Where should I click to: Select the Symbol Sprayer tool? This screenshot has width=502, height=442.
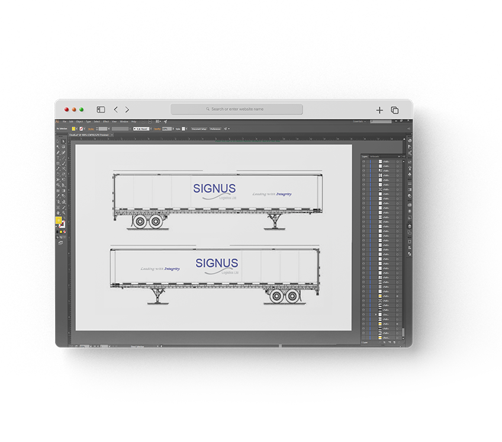point(58,201)
